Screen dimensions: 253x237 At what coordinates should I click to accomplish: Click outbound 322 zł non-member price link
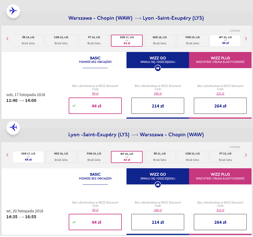tap(220, 93)
